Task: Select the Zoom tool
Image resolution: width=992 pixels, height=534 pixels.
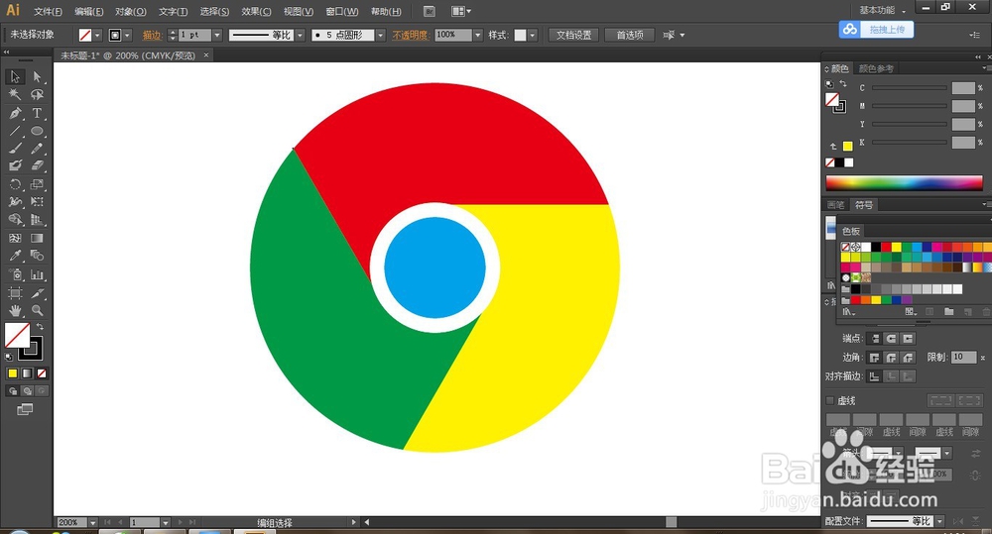Action: point(37,311)
